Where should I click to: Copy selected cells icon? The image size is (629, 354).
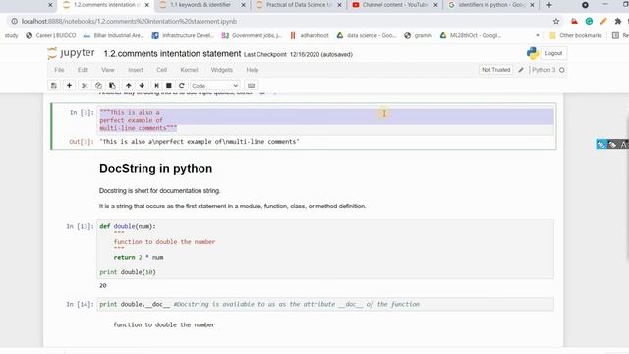click(98, 86)
